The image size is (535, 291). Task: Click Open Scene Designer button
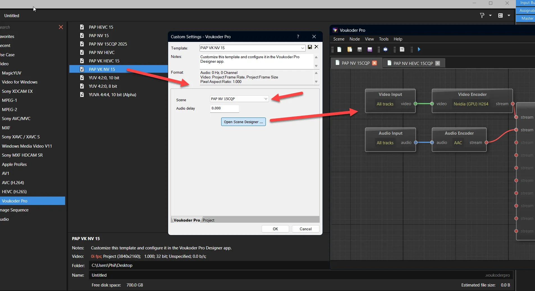point(243,122)
